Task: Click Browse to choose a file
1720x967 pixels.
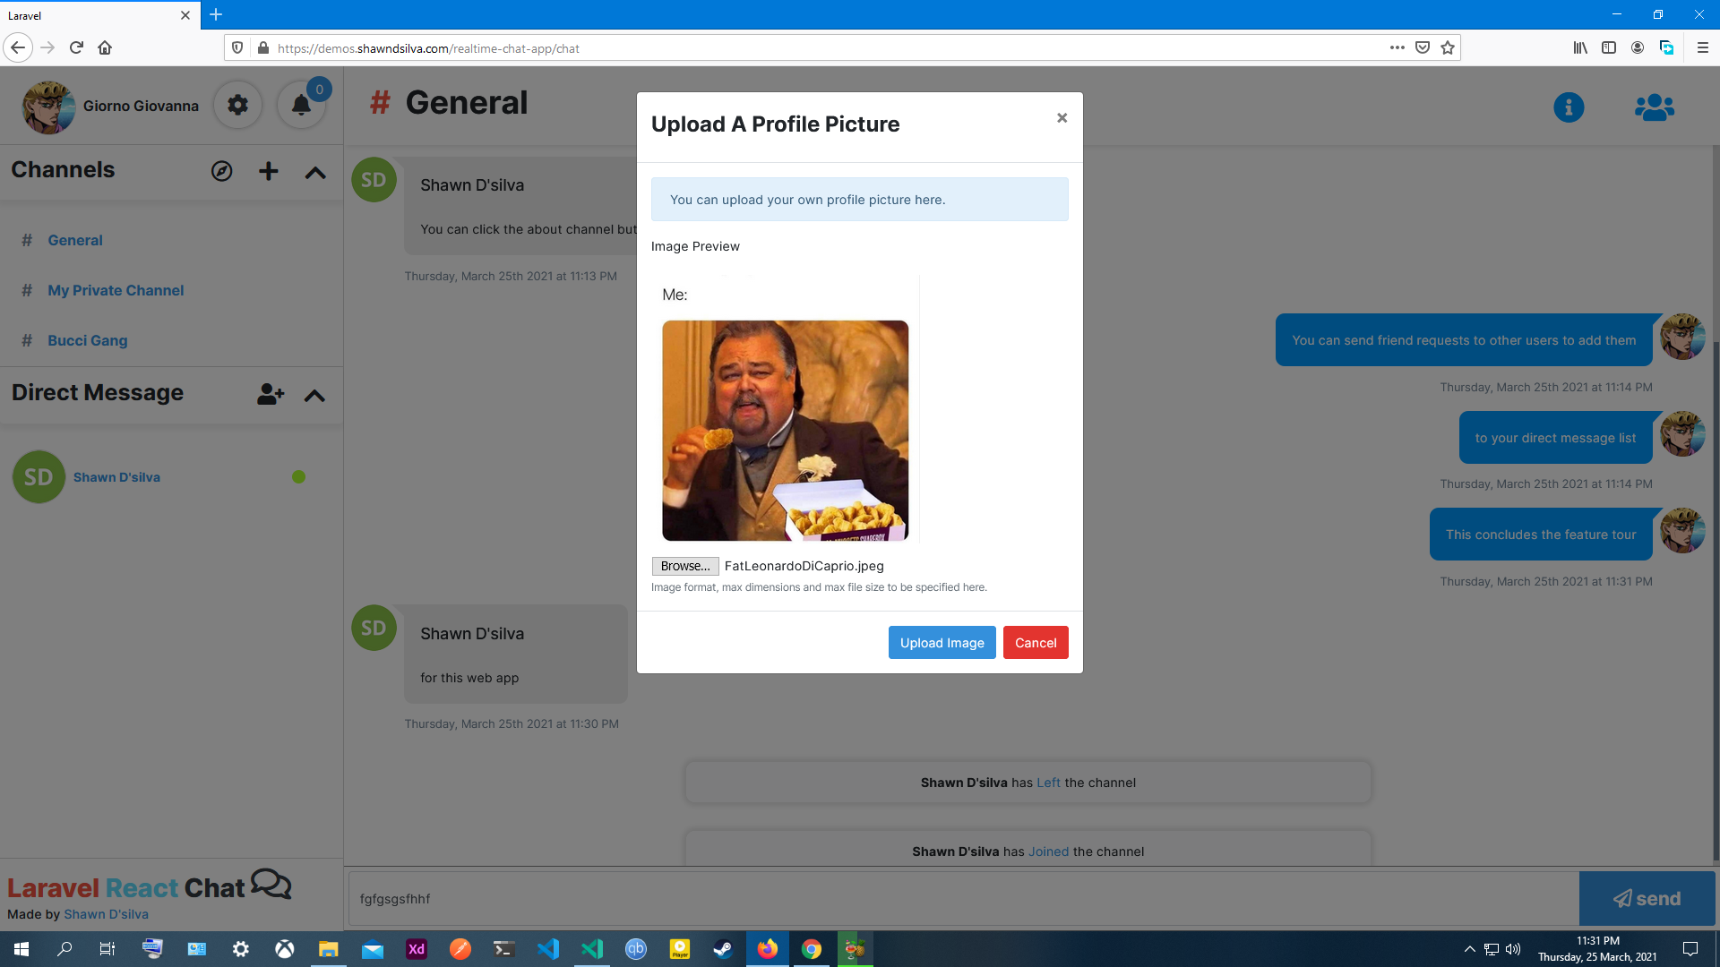Action: (684, 566)
